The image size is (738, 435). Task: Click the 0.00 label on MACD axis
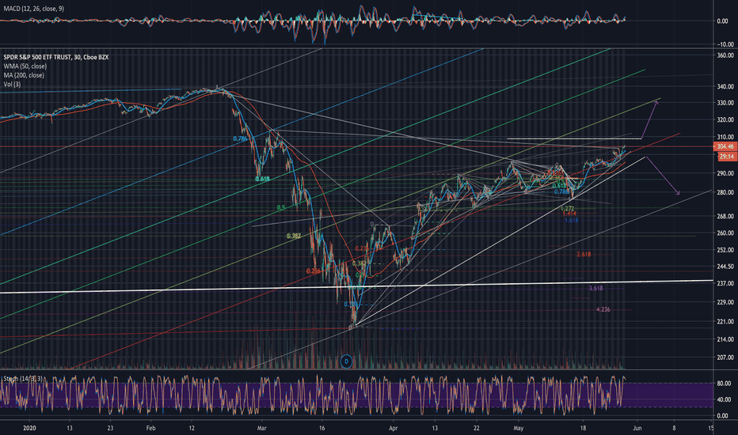pyautogui.click(x=722, y=21)
